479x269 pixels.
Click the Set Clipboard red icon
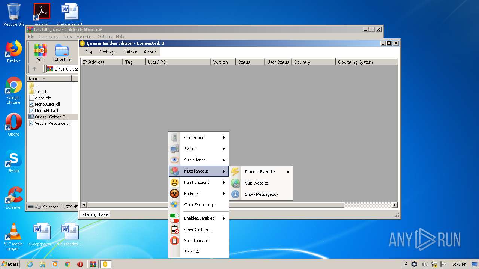[x=174, y=241]
